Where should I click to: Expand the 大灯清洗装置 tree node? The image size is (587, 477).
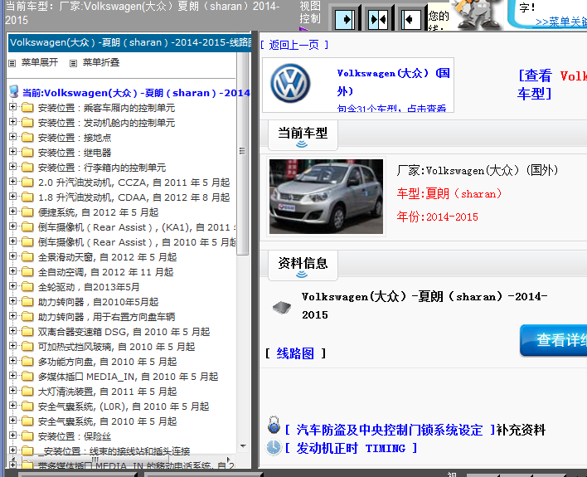[12, 392]
